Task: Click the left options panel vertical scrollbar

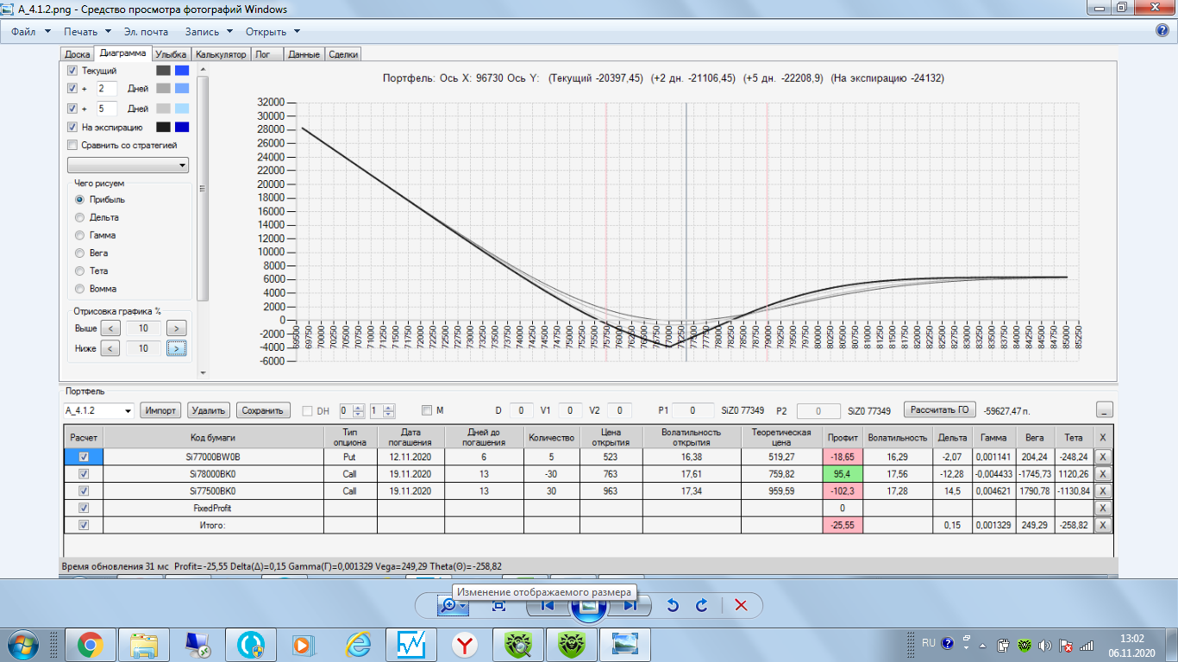Action: point(202,190)
